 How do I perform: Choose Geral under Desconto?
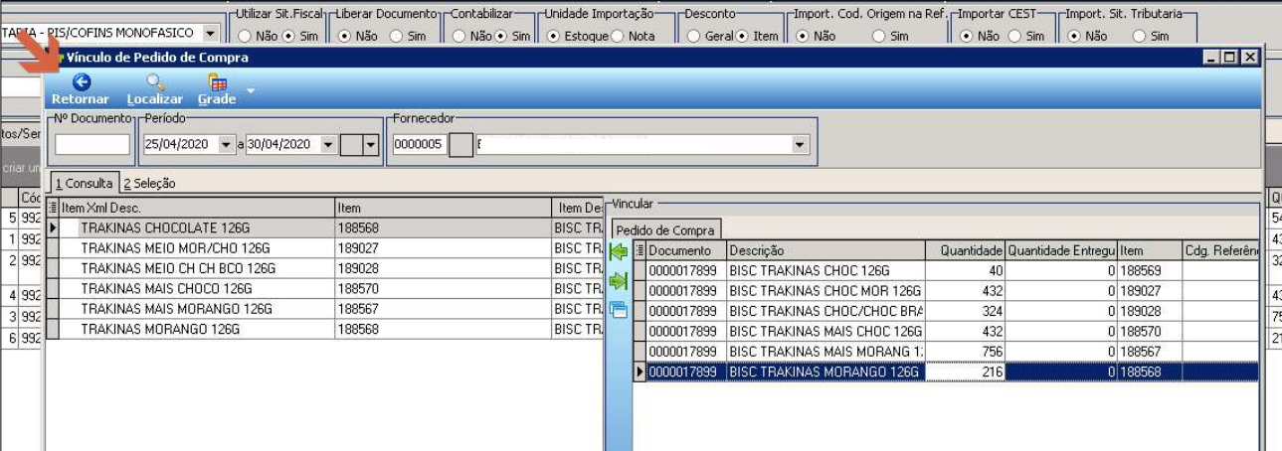[x=709, y=36]
